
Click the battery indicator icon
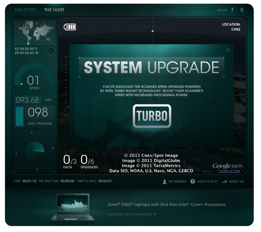[x=70, y=27]
